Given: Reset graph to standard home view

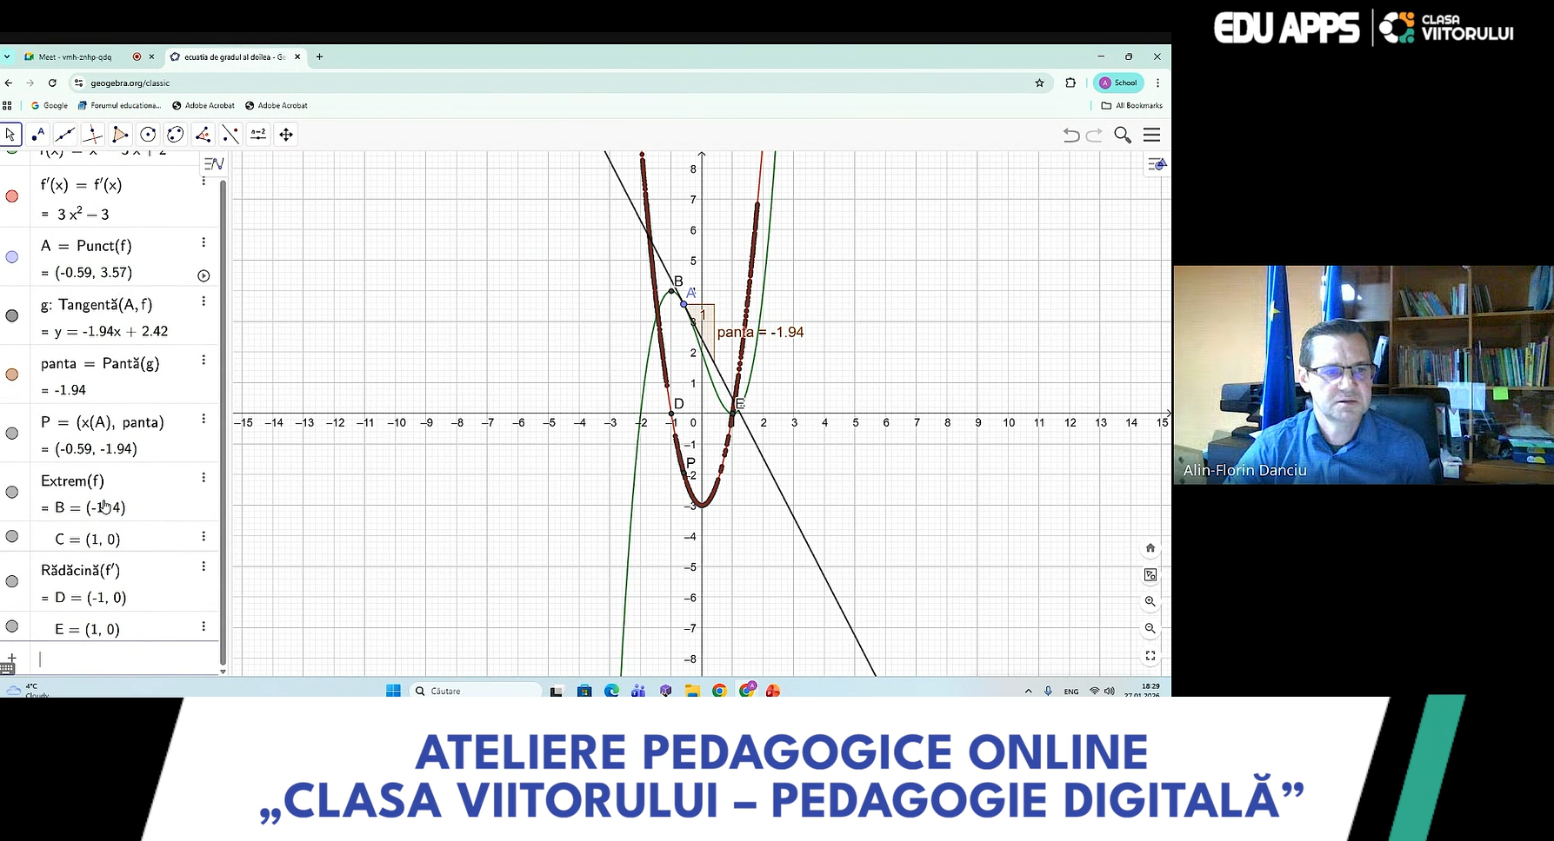Looking at the screenshot, I should point(1150,548).
